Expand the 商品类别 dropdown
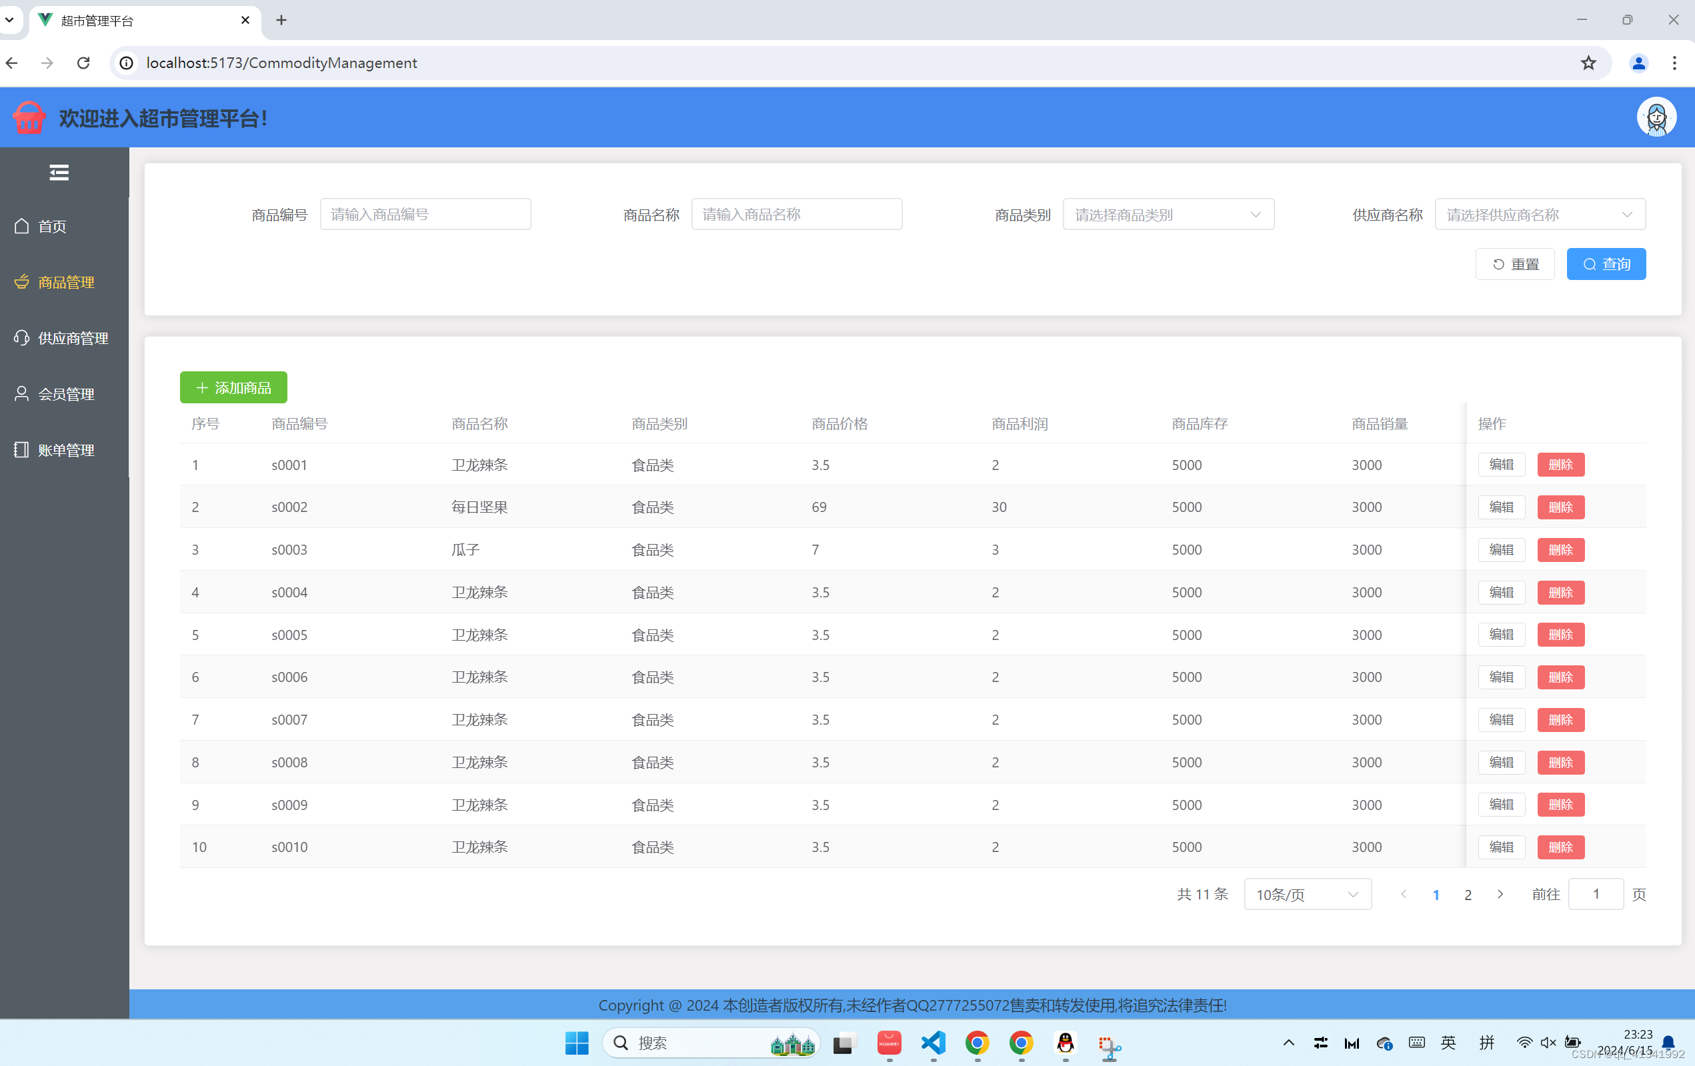This screenshot has width=1695, height=1066. click(1168, 215)
